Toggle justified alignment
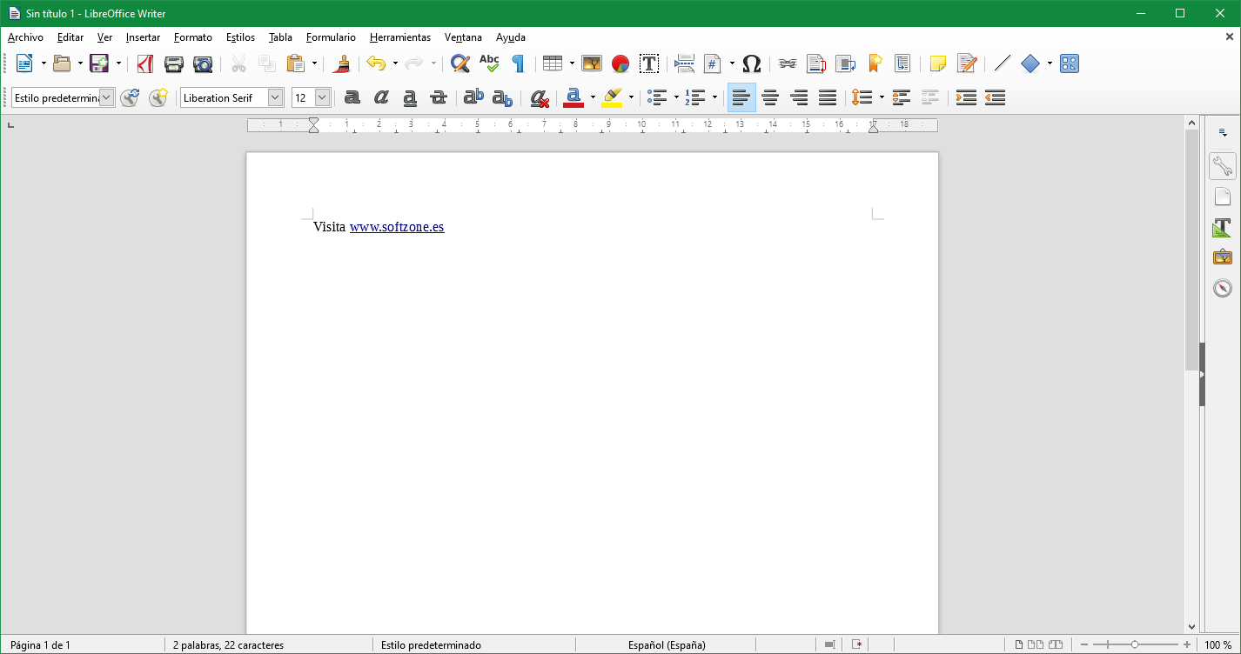This screenshot has height=654, width=1241. pyautogui.click(x=828, y=98)
